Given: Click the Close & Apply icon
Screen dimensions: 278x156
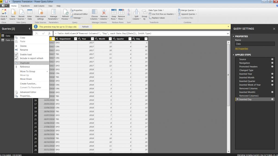Looking at the screenshot, I should [x=4, y=12].
